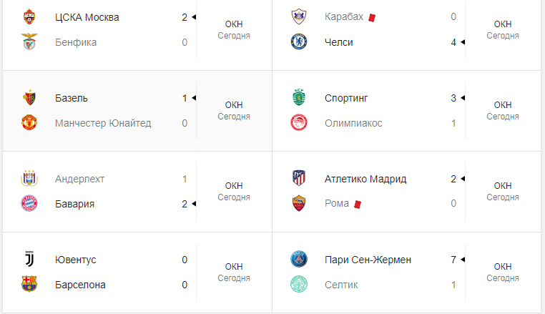The height and width of the screenshot is (314, 545).
Task: Click the Paris Saint-Germain logo
Action: (298, 260)
